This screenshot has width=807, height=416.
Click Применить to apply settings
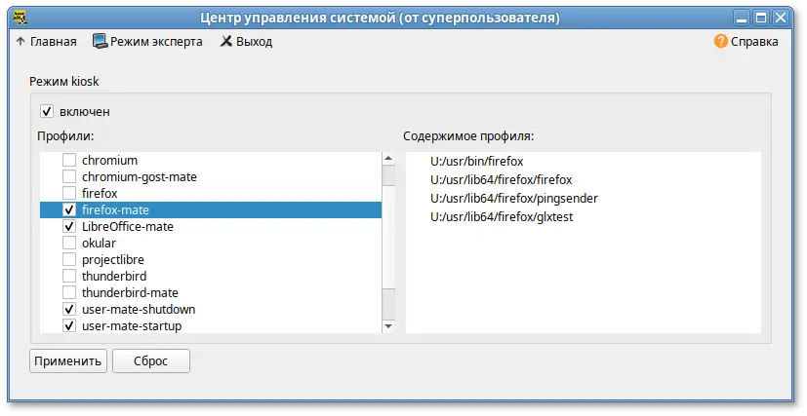tap(68, 361)
